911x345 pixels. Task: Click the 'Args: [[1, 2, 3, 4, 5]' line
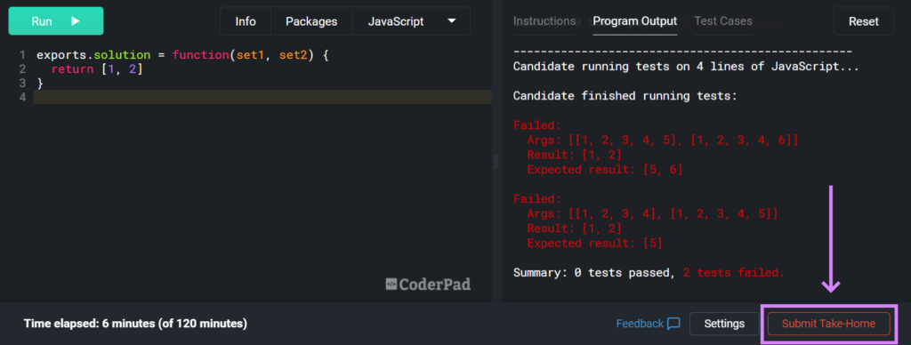tap(663, 140)
